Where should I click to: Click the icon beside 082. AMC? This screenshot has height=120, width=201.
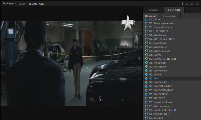pos(146,78)
